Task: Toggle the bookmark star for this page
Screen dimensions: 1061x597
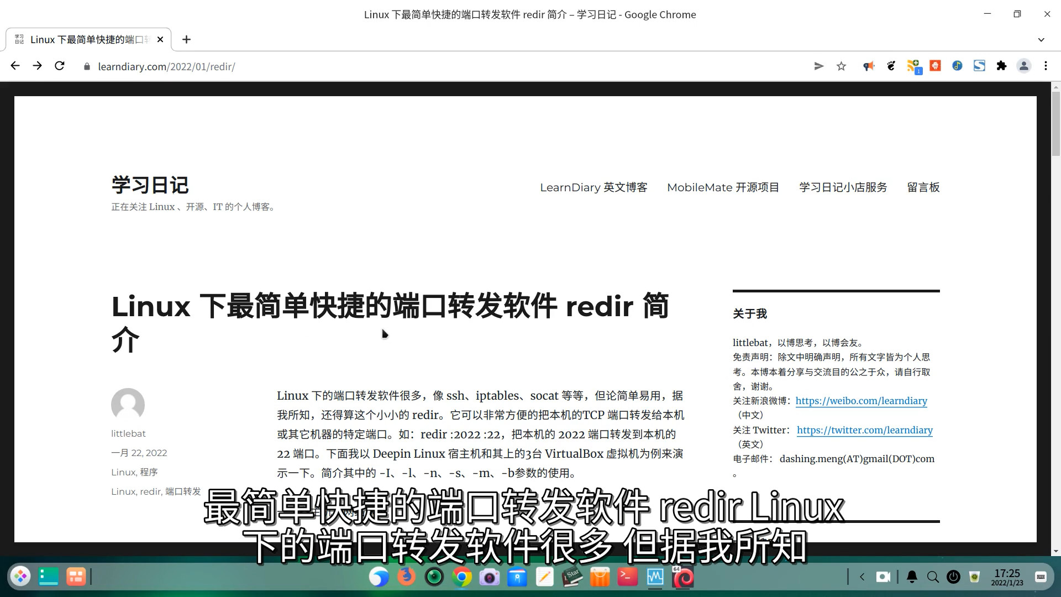Action: tap(841, 66)
